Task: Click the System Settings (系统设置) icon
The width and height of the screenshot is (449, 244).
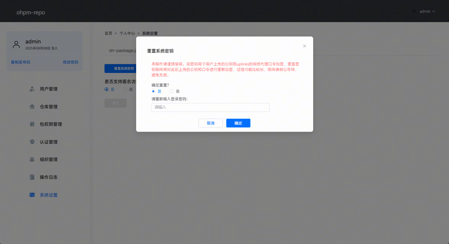Action: (32, 195)
